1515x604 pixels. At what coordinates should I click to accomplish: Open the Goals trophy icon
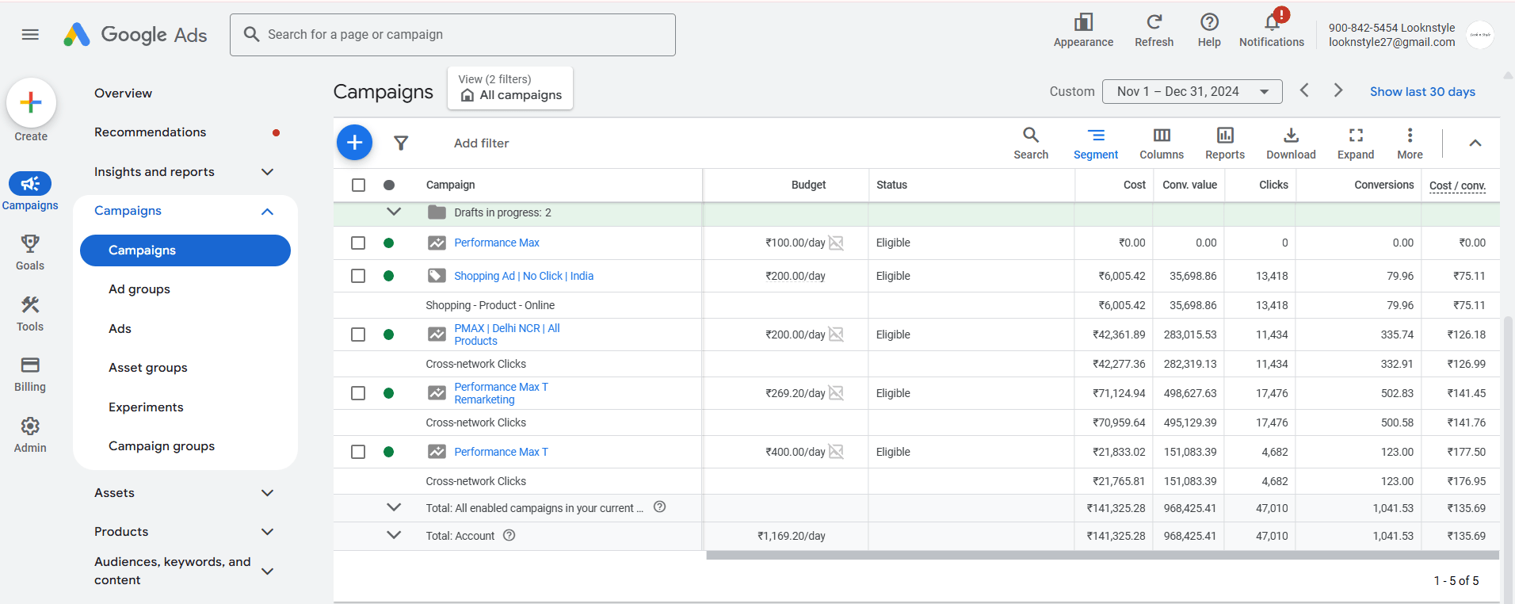tap(30, 243)
